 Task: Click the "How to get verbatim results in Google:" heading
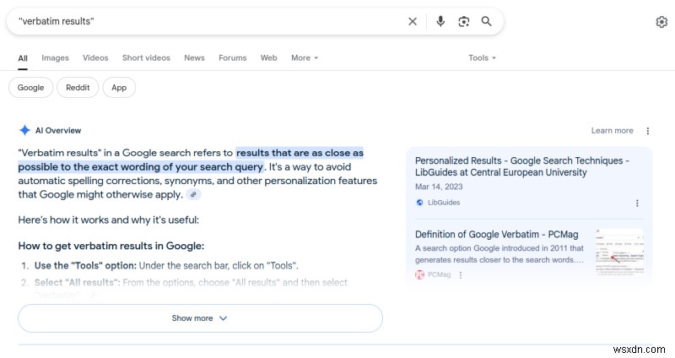111,246
